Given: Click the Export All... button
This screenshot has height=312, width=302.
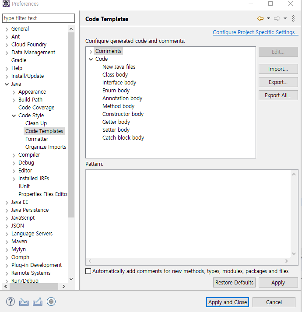Looking at the screenshot, I should pyautogui.click(x=278, y=95).
